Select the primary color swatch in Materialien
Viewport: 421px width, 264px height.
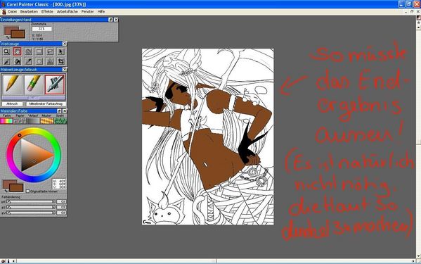pyautogui.click(x=16, y=187)
